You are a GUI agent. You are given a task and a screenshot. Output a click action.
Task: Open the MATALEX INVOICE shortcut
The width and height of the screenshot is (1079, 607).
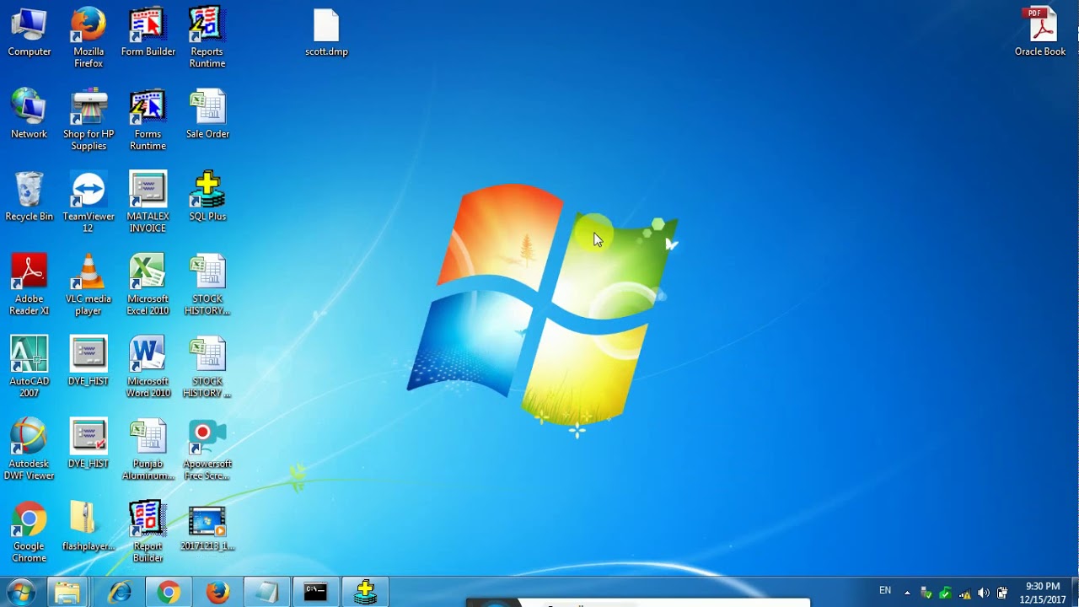point(148,202)
